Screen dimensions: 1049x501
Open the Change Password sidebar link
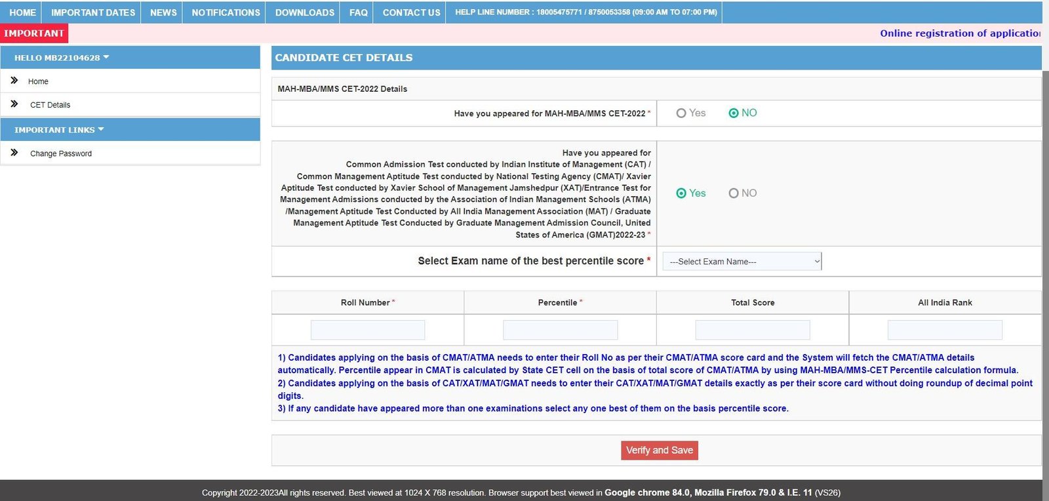(61, 153)
